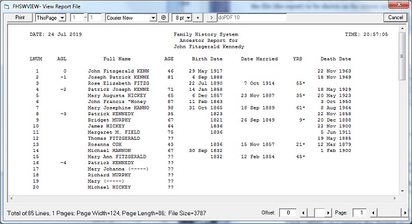The height and width of the screenshot is (224, 412).
Task: Open the Courier New font dropdown
Action: click(x=153, y=18)
